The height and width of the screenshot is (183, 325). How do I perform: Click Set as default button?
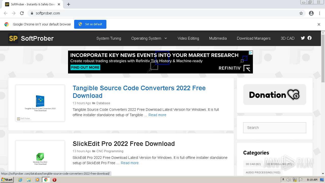tap(90, 24)
